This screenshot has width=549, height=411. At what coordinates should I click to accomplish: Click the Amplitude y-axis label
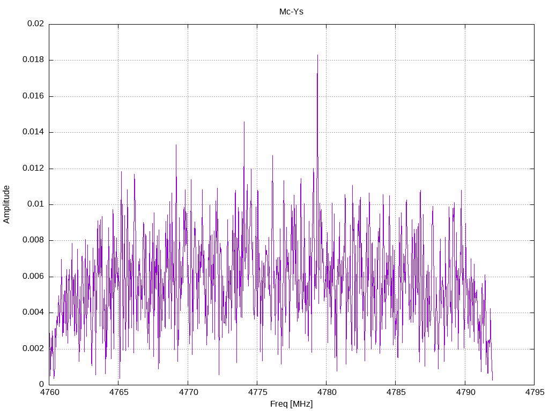[6, 204]
